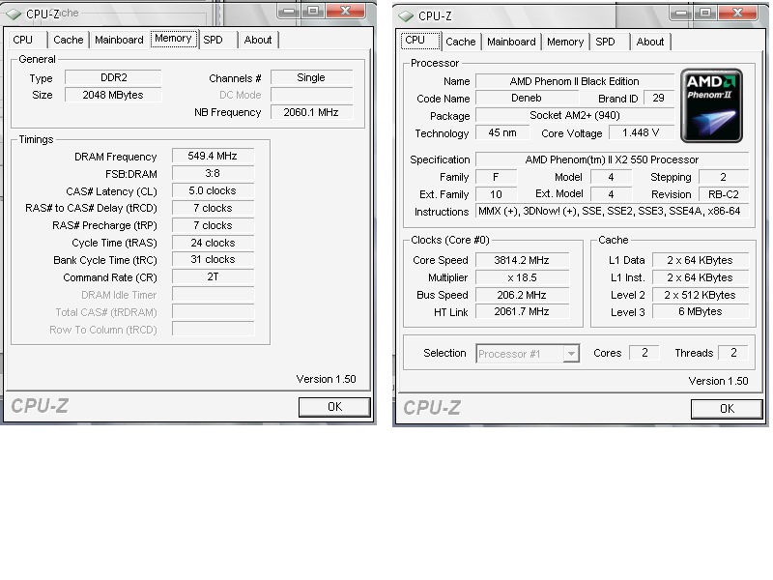
Task: Click the Cycle Time tRAS value 24 clocks
Action: (213, 243)
